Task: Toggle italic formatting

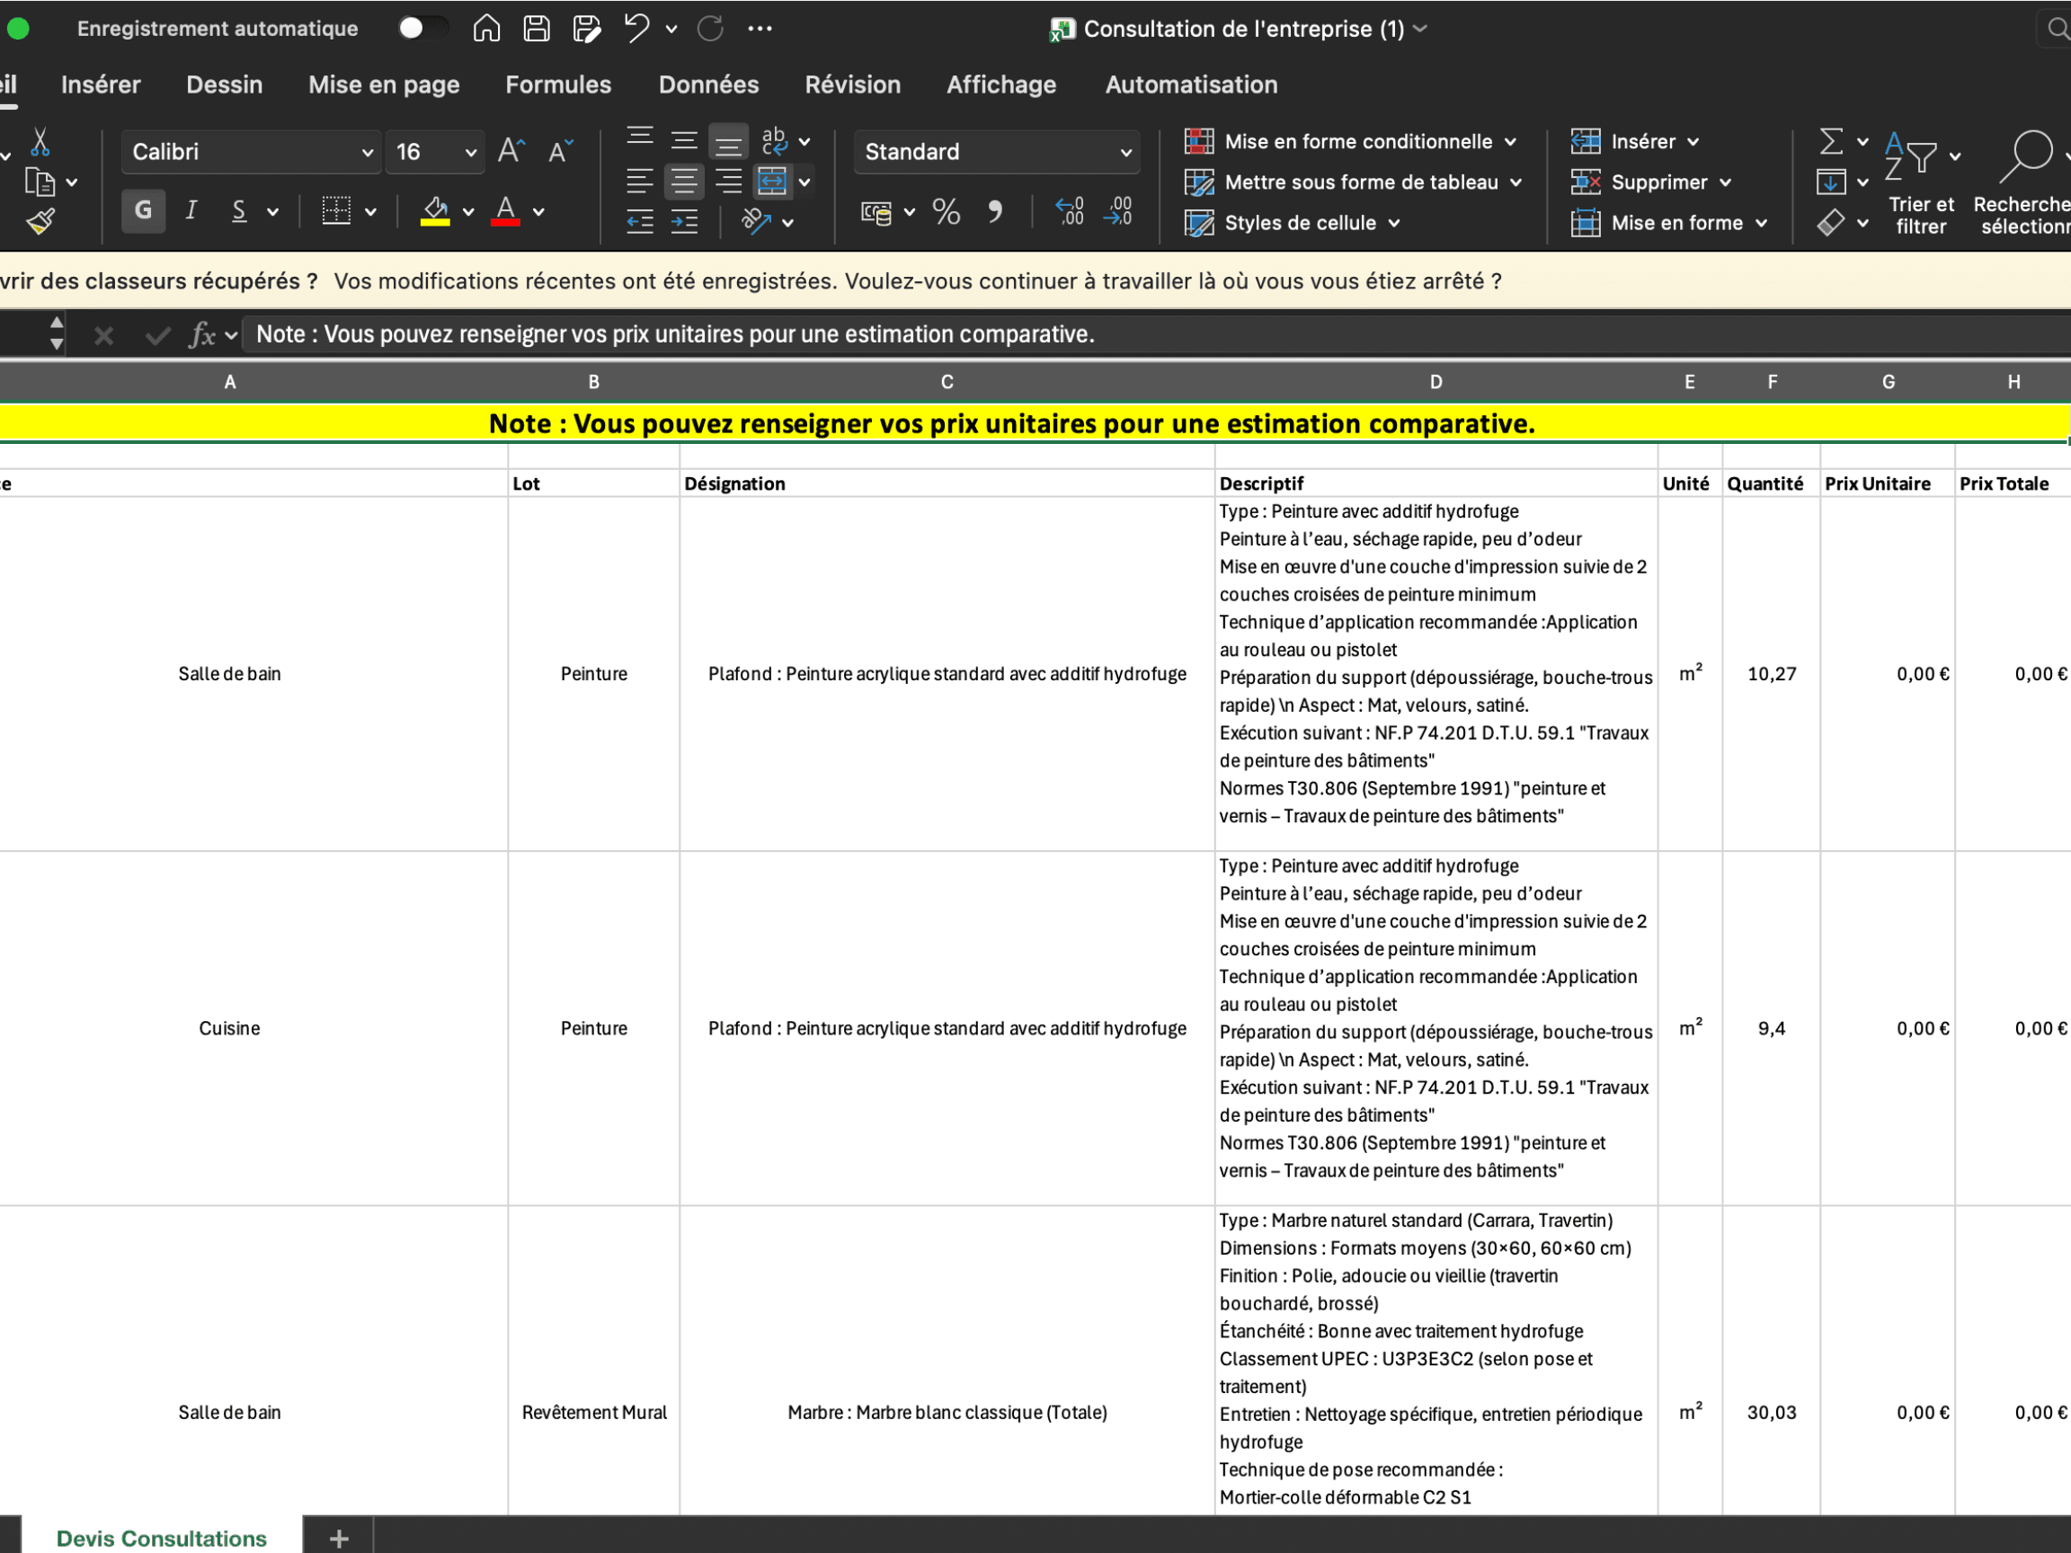Action: tap(190, 210)
